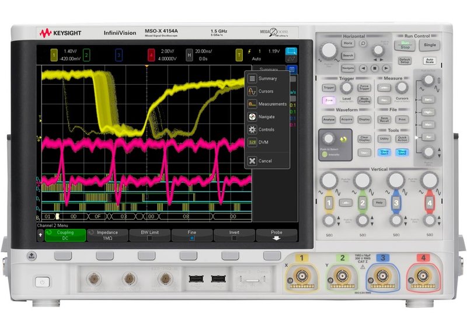
Task: Push the square stop navigation key
Action: 375,68
